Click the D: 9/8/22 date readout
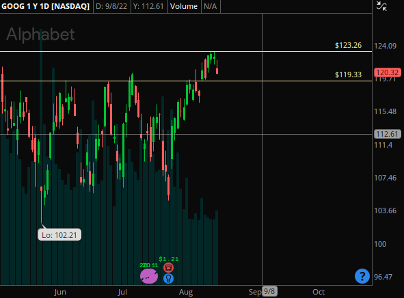404x298 pixels. 111,6
